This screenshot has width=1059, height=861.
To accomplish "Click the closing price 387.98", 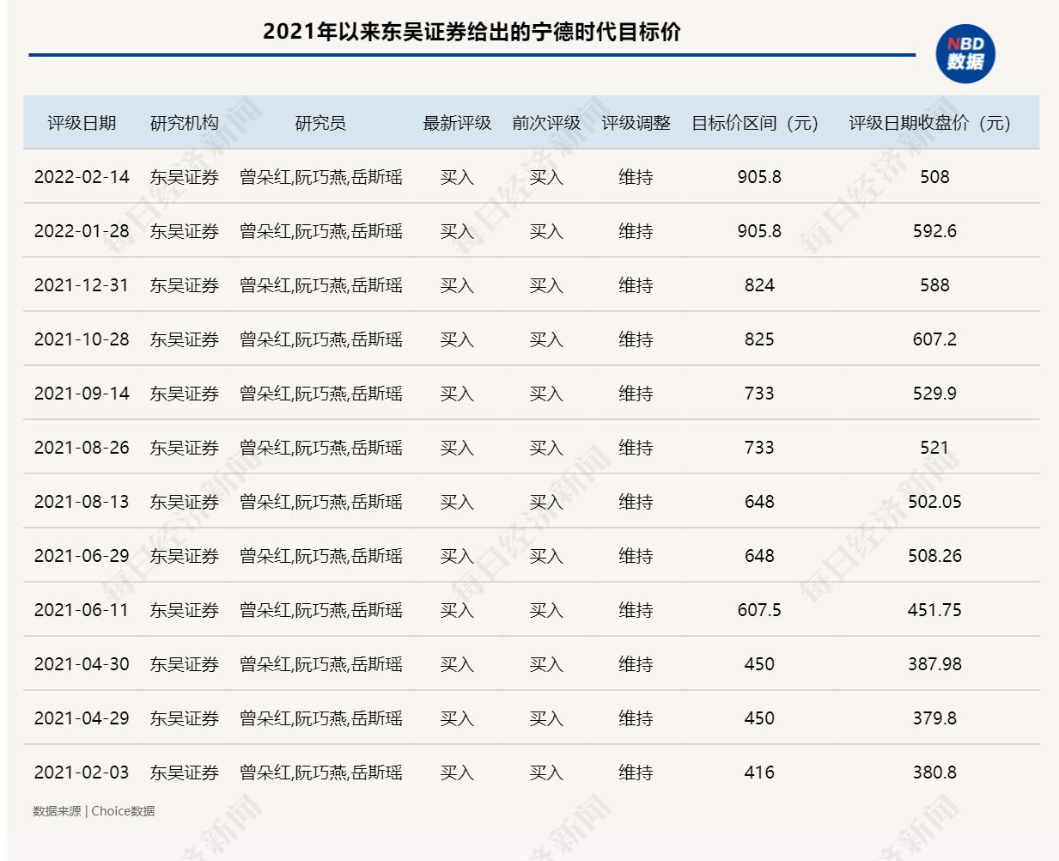I will (x=934, y=664).
